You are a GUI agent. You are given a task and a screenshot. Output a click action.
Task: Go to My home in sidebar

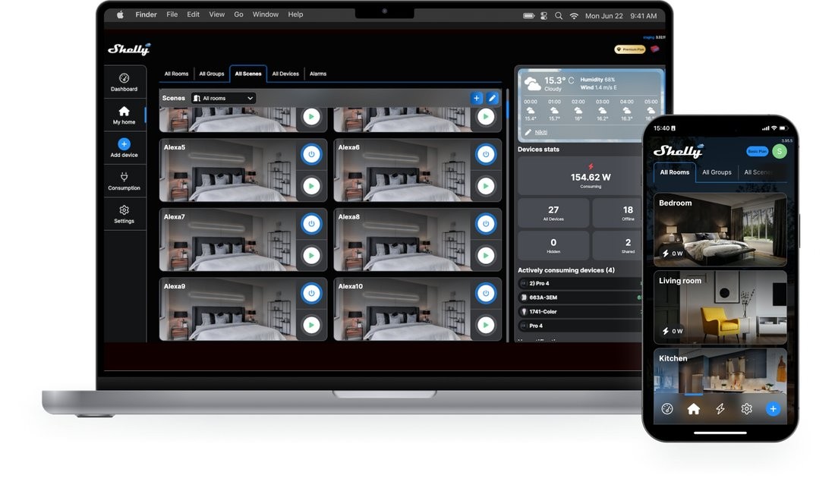(x=124, y=115)
